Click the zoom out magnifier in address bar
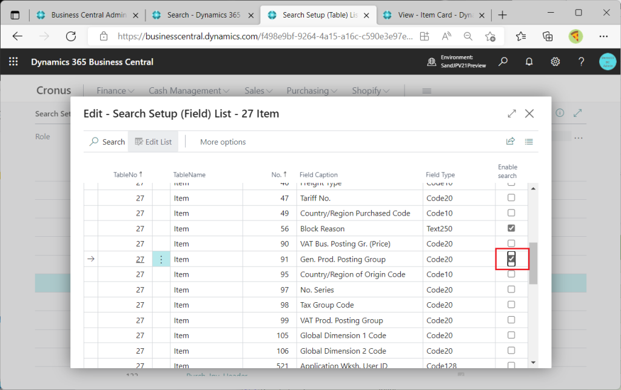This screenshot has height=390, width=621. [468, 36]
